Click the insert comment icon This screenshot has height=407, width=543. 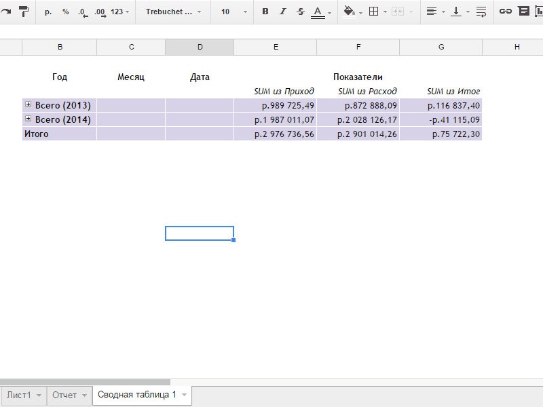pyautogui.click(x=523, y=11)
